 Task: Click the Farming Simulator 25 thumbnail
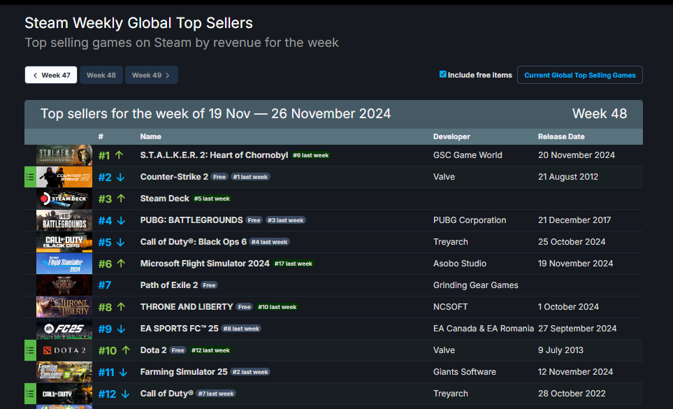(64, 372)
